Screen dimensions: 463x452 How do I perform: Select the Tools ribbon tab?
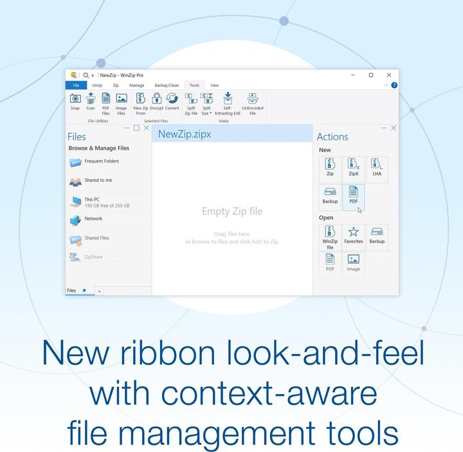coord(194,85)
